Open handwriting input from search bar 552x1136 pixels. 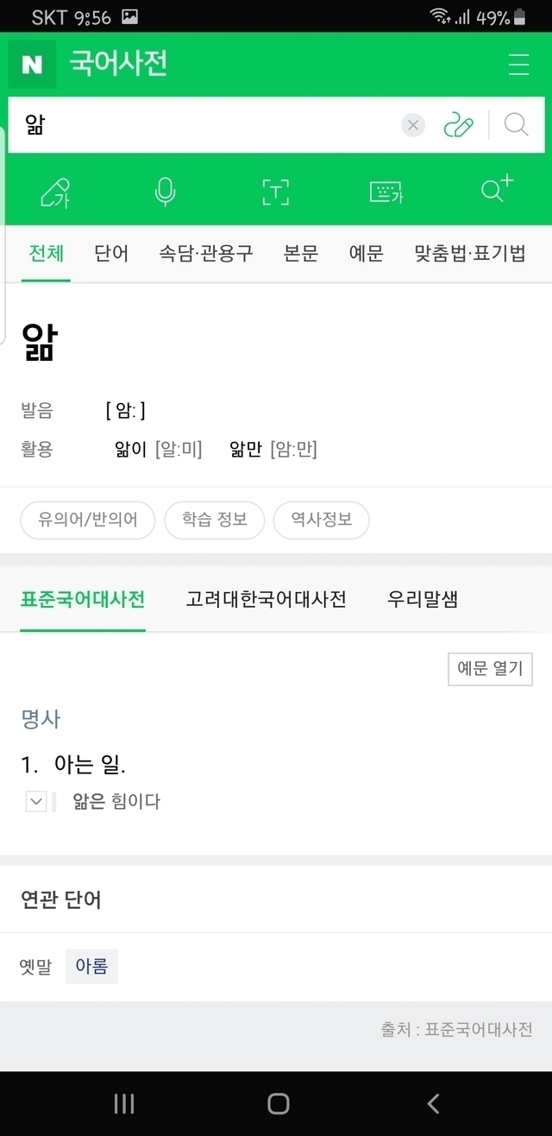tap(459, 126)
